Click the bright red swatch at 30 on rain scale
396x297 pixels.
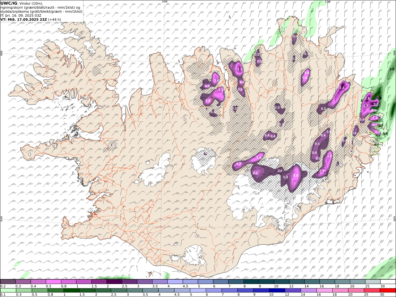click(x=388, y=291)
